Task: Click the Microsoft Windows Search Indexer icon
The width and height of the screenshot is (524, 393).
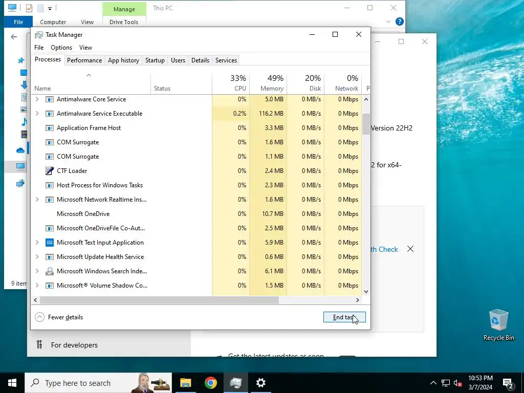Action: pos(50,271)
